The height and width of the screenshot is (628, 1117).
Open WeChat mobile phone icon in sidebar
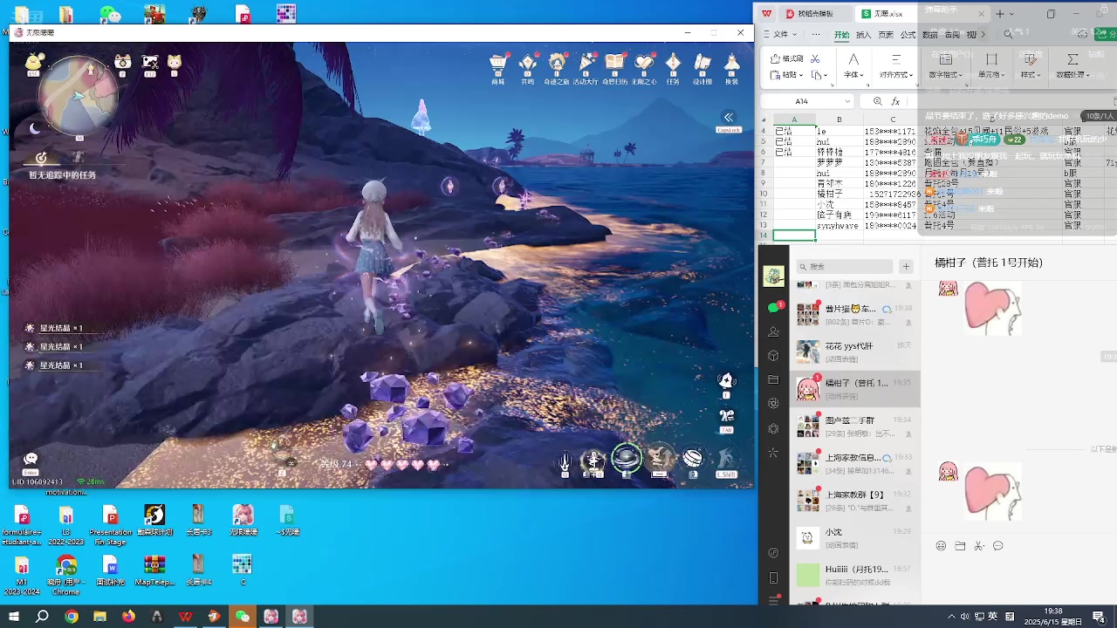pos(773,577)
